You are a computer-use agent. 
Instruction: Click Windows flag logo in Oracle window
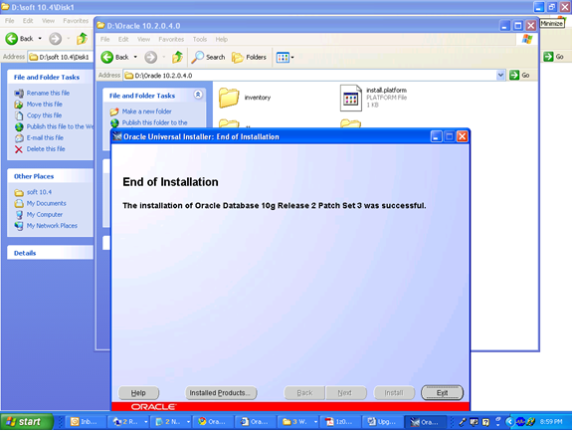[x=527, y=39]
